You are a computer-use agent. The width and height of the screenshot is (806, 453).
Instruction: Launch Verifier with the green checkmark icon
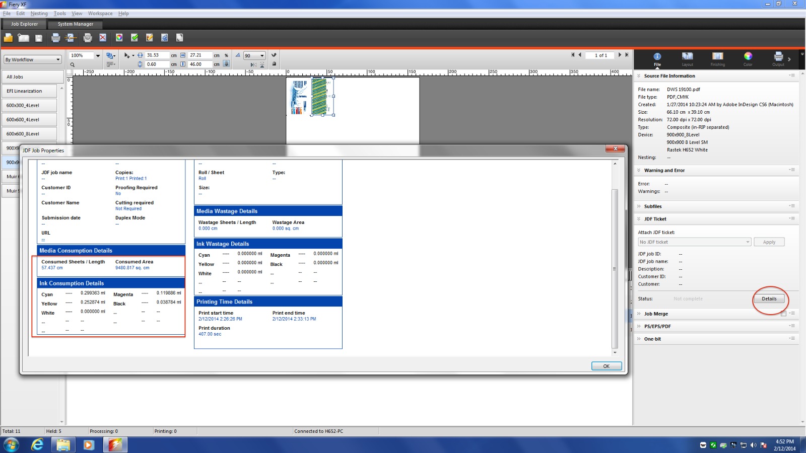pyautogui.click(x=134, y=37)
